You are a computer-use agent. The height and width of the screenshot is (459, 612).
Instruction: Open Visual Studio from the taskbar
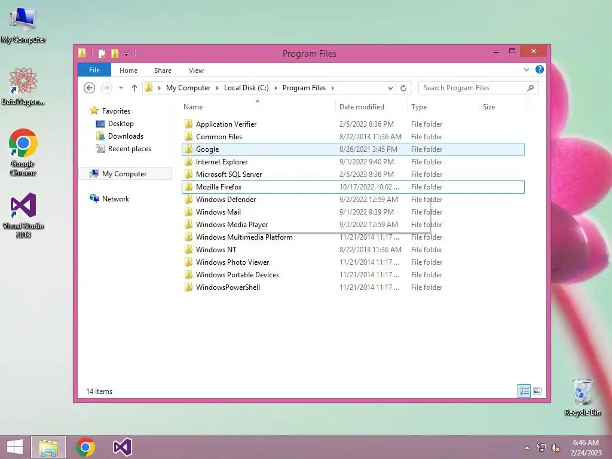(122, 447)
